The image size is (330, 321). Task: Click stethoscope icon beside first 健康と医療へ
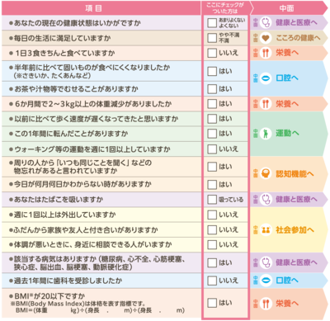coord(266,22)
